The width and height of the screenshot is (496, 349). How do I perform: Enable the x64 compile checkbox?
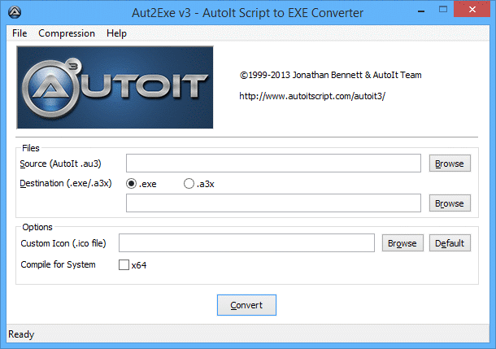[124, 265]
